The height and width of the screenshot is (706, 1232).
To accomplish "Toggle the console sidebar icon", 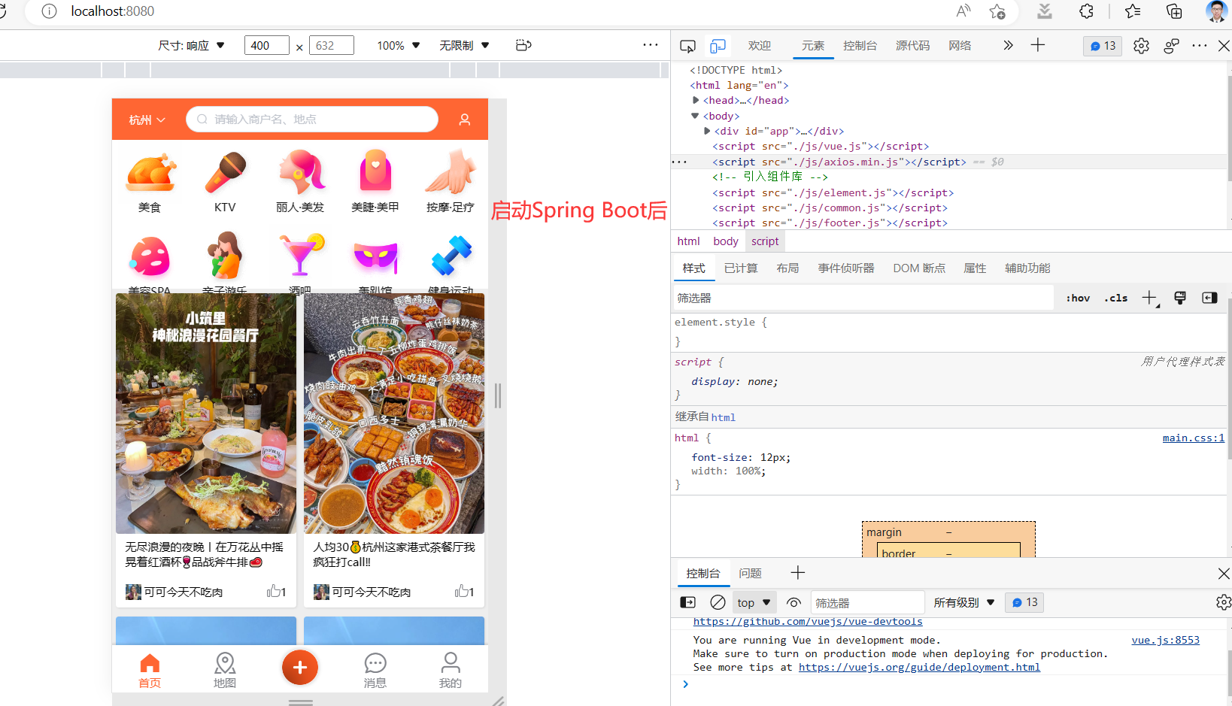I will click(x=687, y=603).
